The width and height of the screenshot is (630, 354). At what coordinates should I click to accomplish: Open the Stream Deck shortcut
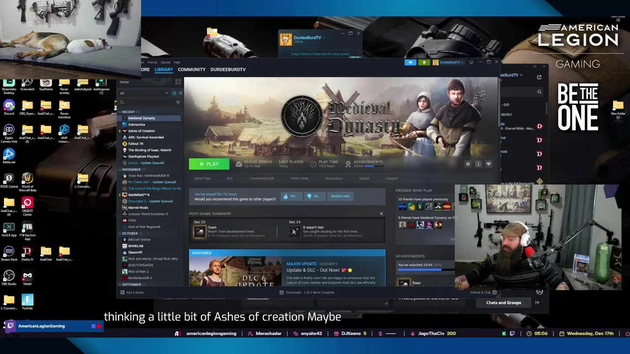(x=9, y=254)
